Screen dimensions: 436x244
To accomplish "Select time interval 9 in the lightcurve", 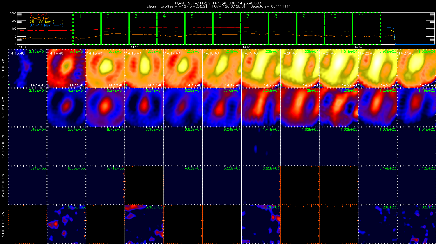I will click(x=311, y=29).
